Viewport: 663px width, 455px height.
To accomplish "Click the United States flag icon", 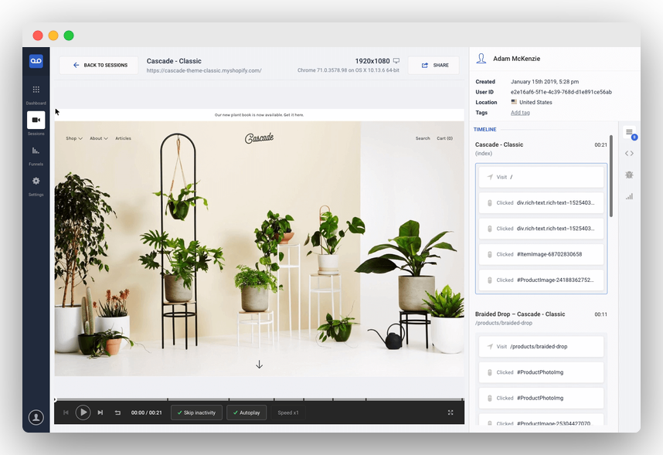I will point(514,102).
